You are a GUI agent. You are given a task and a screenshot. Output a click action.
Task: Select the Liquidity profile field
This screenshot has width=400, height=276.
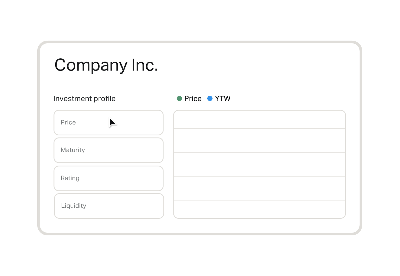[x=109, y=206]
